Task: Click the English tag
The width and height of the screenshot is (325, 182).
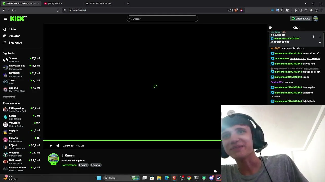Action: click(x=83, y=165)
